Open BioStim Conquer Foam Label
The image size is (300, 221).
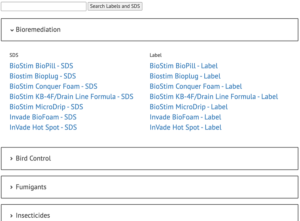(196, 87)
